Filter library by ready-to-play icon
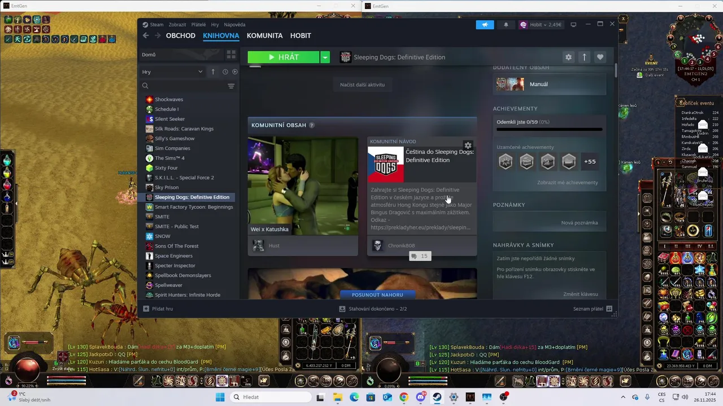Screen dimensions: 723x406 pyautogui.click(x=235, y=72)
